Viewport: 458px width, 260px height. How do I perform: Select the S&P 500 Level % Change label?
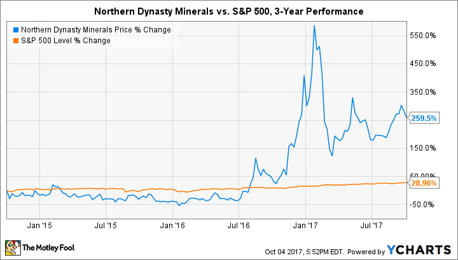coord(66,41)
